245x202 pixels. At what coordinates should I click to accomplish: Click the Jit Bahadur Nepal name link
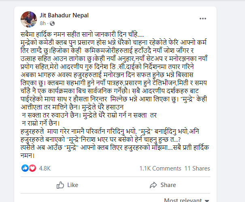coord(64,15)
